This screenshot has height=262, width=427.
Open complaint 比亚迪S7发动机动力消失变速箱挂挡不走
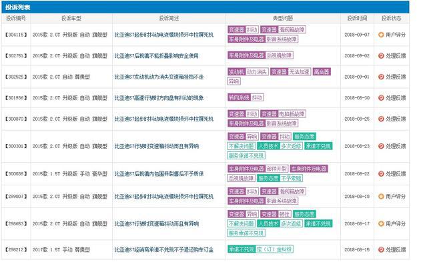coord(159,77)
